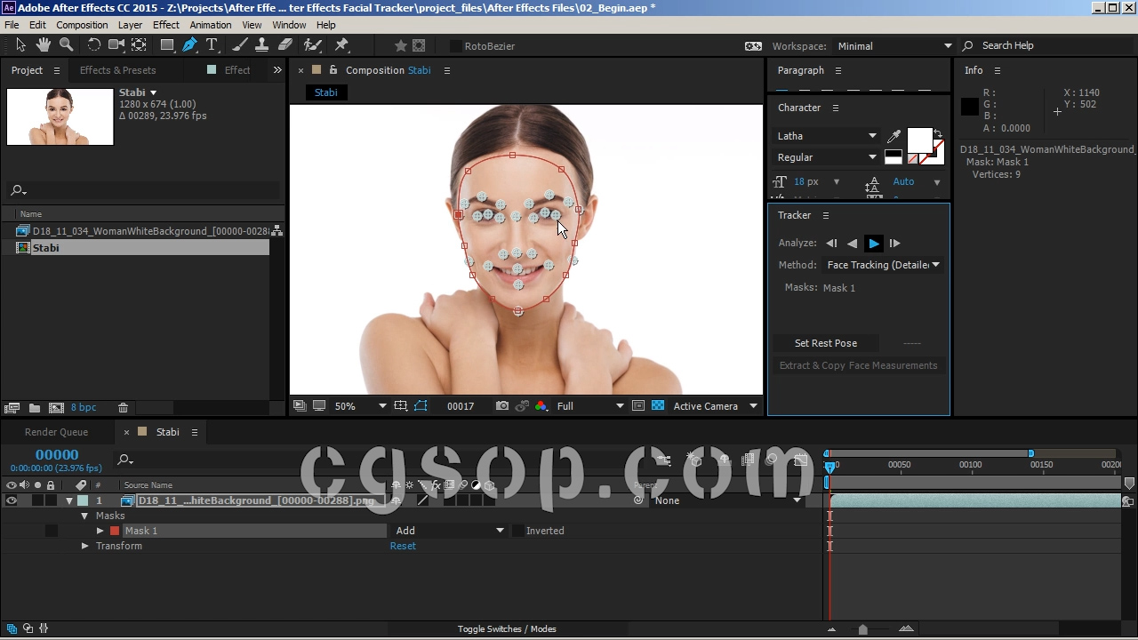Analyze one frame forward in Tracker

894,243
